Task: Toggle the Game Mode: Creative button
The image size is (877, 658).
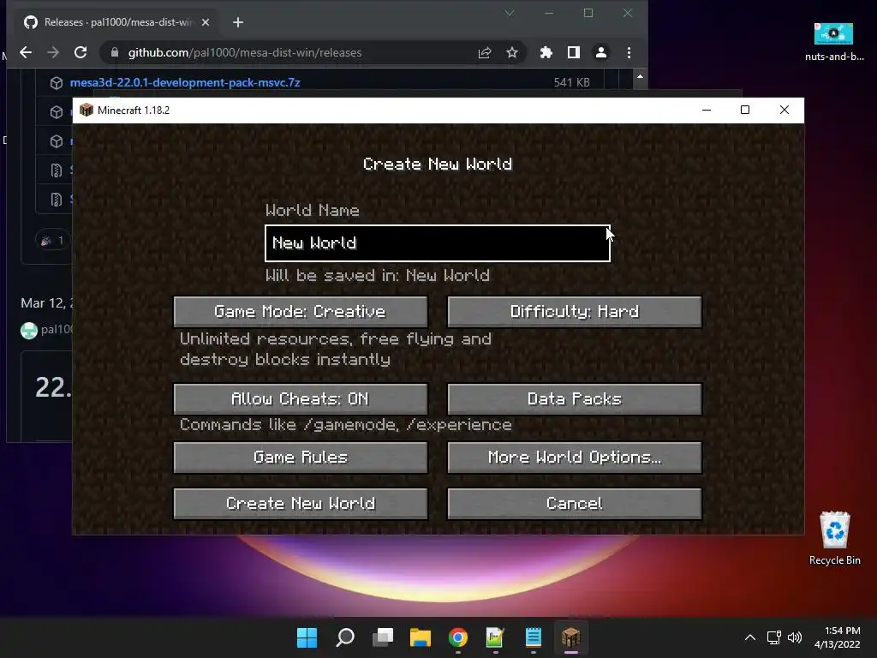Action: [301, 312]
